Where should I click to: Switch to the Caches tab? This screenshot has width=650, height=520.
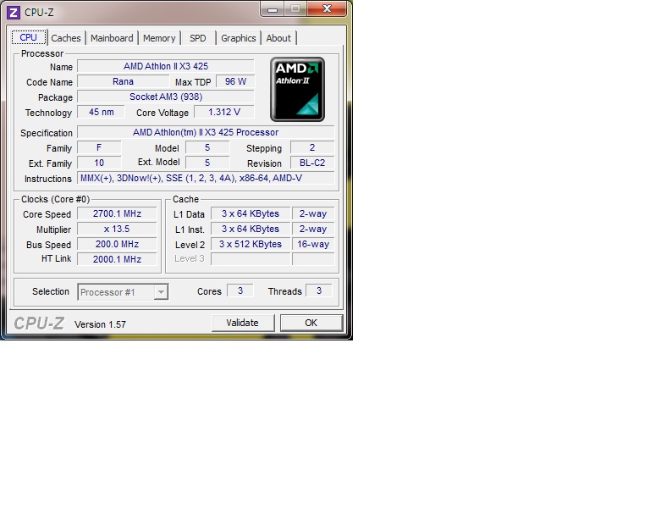66,38
